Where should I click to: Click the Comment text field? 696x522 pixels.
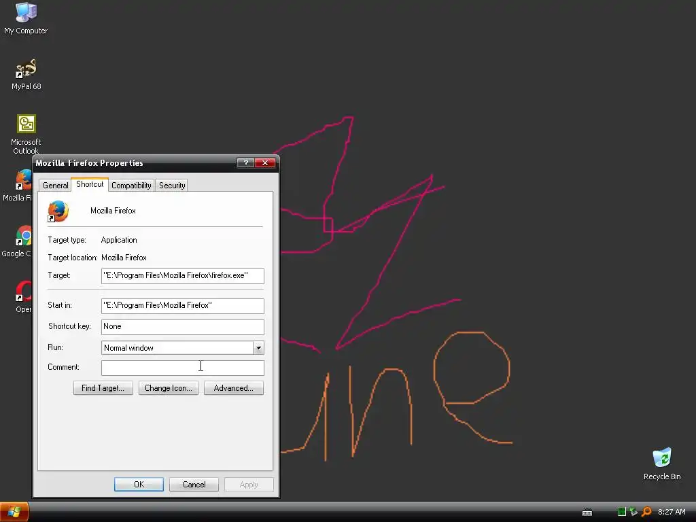point(182,368)
